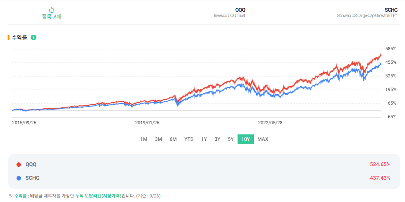Screen dimensions: 405x202
Task: Click the 455% axis label
Action: 391,63
